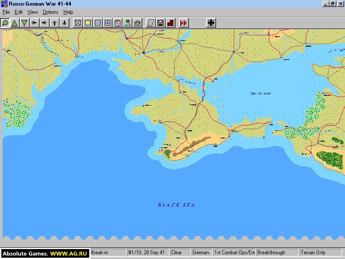Open the paper report sheet icon
The image size is (345, 259).
coord(151,23)
